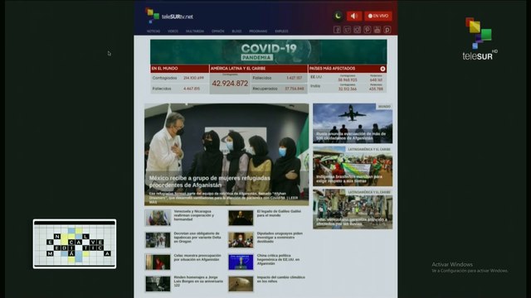Open El legado de Galileo Galilei headline

[x=279, y=214]
